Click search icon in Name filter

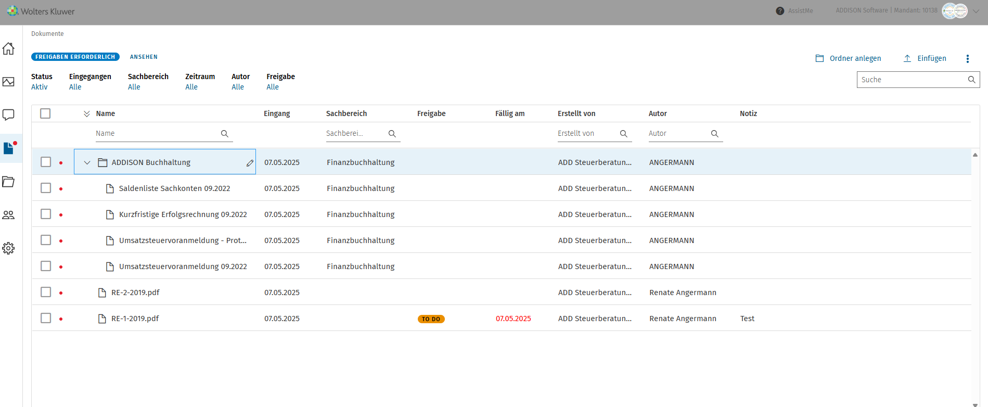[225, 134]
